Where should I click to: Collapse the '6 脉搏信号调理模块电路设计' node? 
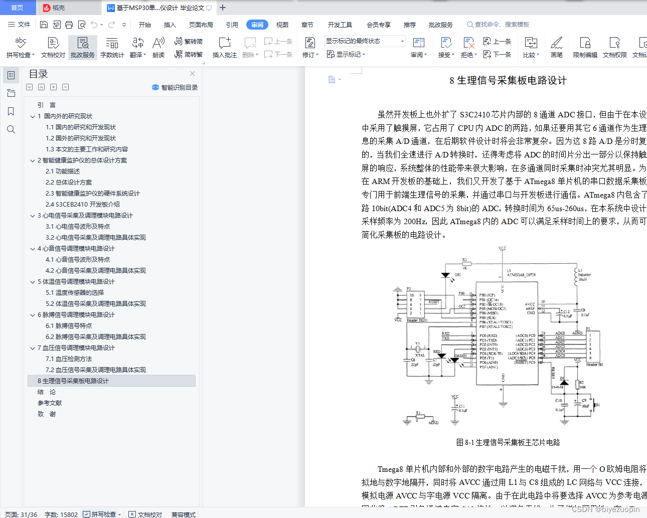tap(33, 315)
